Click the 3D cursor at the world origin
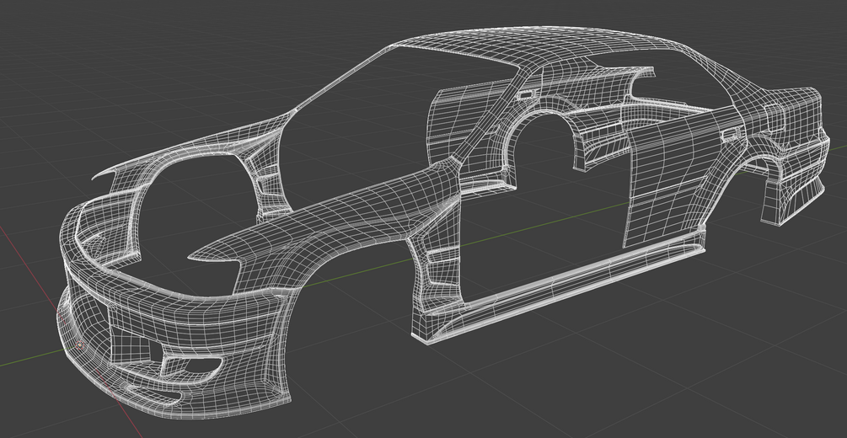 79,345
